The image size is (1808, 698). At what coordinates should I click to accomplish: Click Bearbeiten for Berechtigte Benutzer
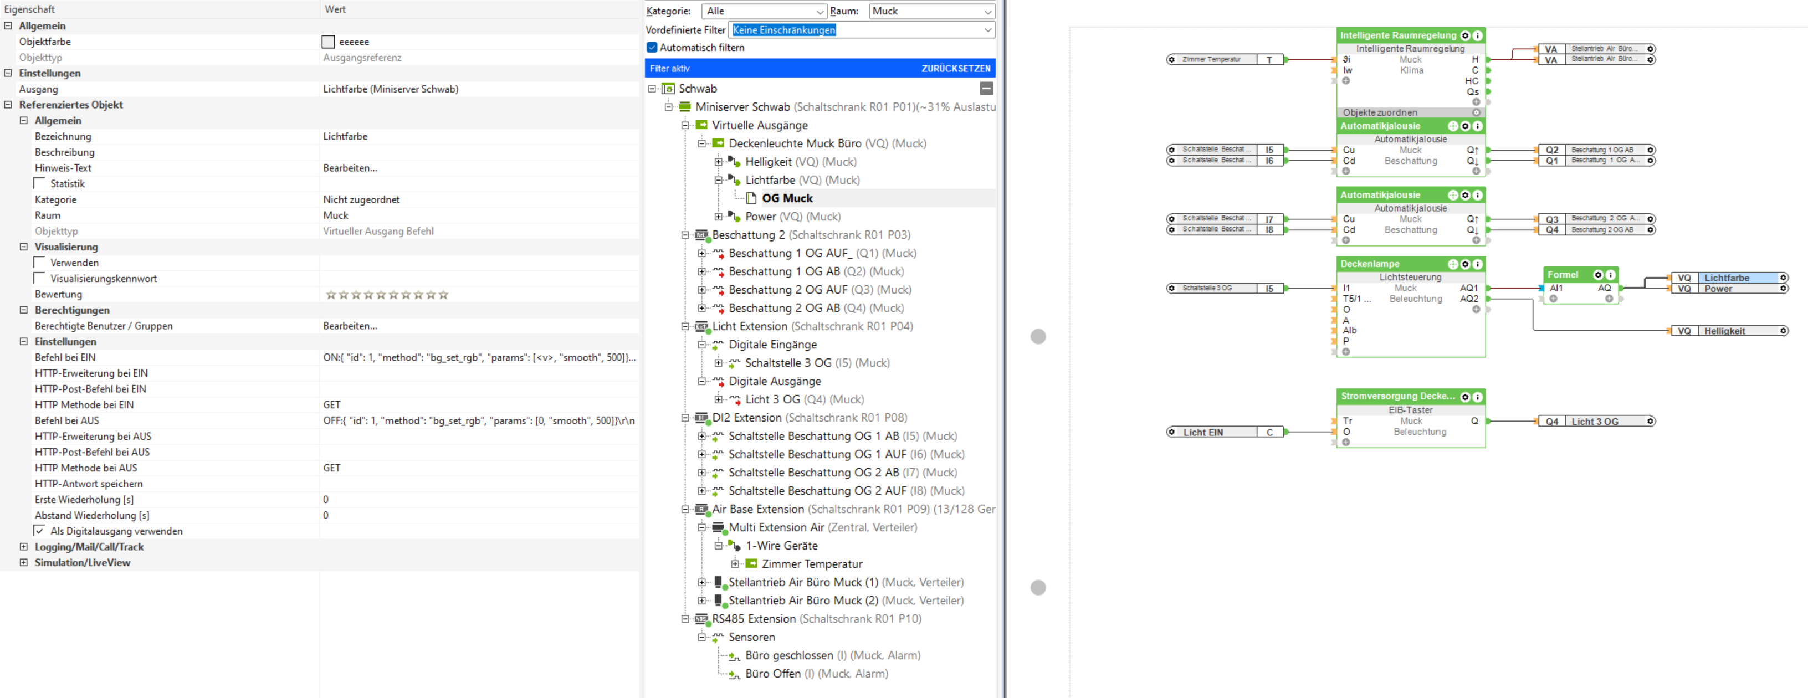click(x=350, y=326)
